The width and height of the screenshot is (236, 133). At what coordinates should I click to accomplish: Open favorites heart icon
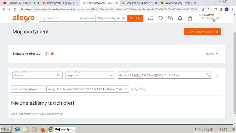(x=161, y=18)
